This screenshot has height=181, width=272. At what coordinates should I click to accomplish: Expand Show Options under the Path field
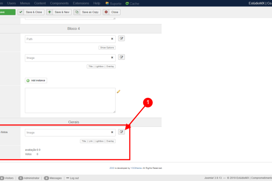[x=107, y=48]
